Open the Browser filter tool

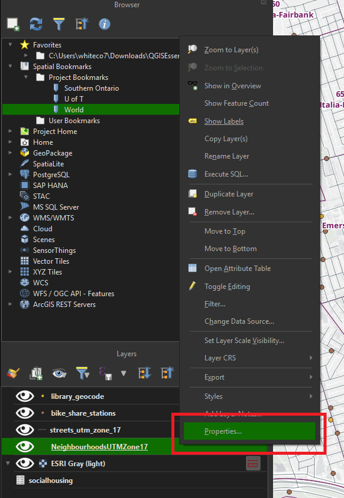click(59, 24)
